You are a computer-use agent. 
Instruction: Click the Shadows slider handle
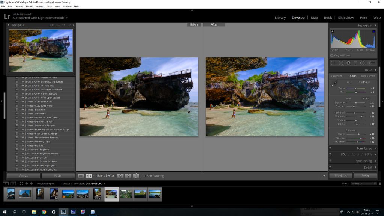[x=361, y=117]
